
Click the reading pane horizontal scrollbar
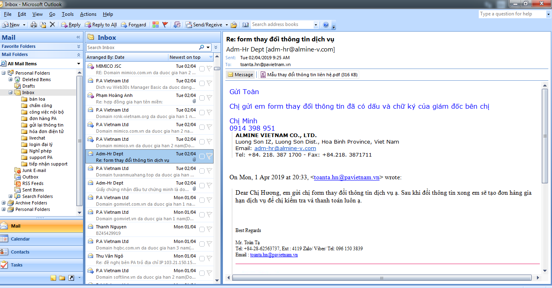click(x=382, y=278)
